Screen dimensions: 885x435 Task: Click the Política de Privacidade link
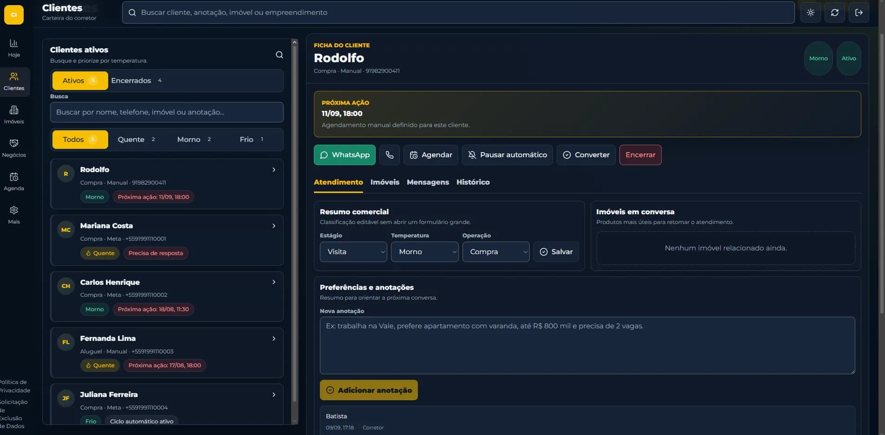pos(14,386)
